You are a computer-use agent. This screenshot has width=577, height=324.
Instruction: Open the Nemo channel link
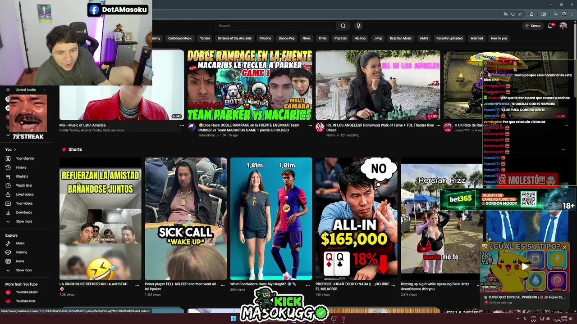[331, 135]
